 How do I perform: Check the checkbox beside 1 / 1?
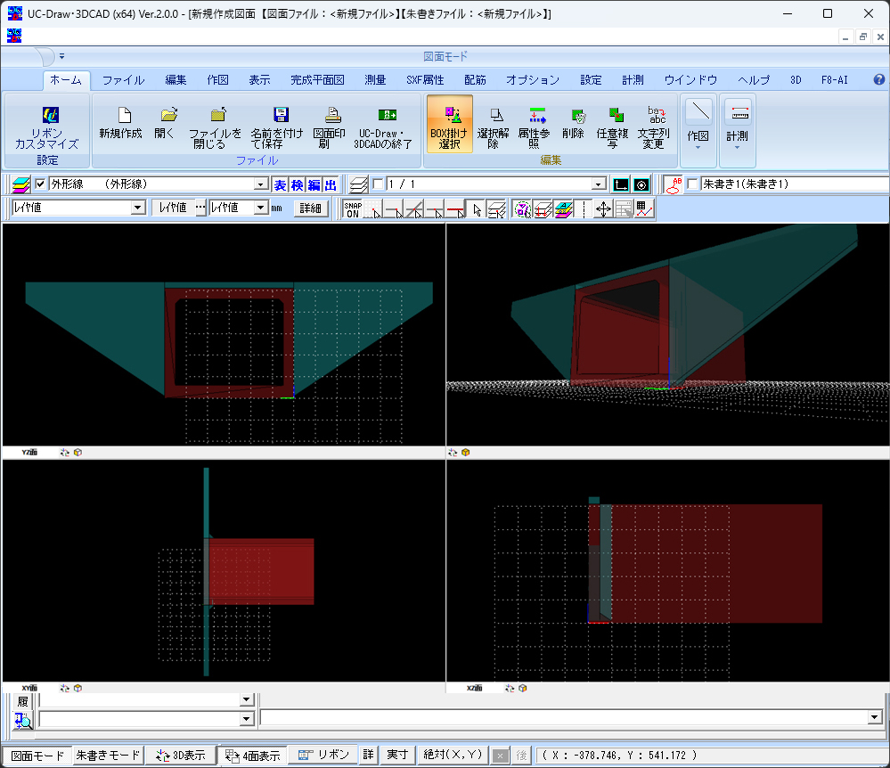tap(378, 184)
